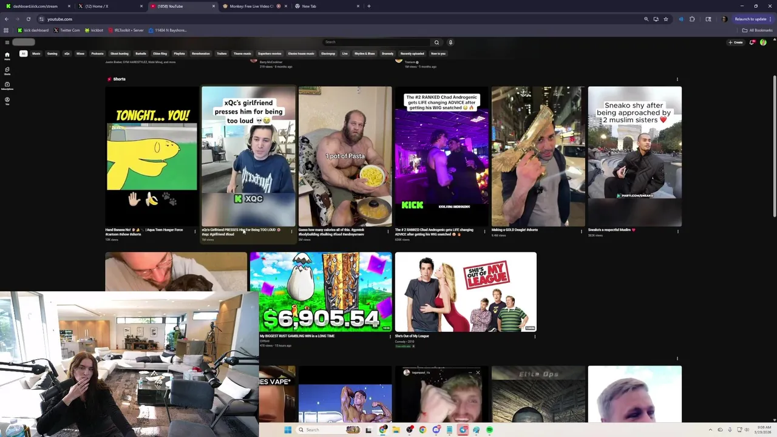Reload the page with the refresh icon
This screenshot has width=777, height=437.
28,19
